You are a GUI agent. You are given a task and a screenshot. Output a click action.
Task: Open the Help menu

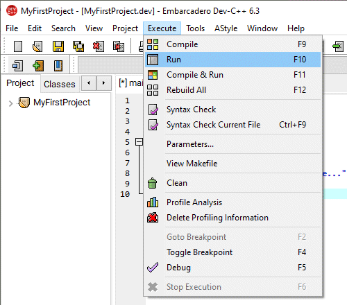pos(296,28)
